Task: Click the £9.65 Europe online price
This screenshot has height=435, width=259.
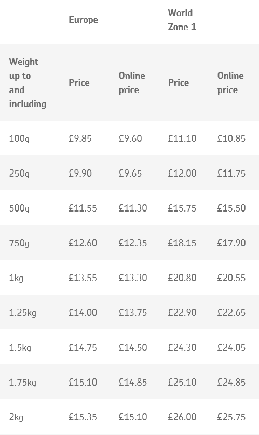Action: 130,174
